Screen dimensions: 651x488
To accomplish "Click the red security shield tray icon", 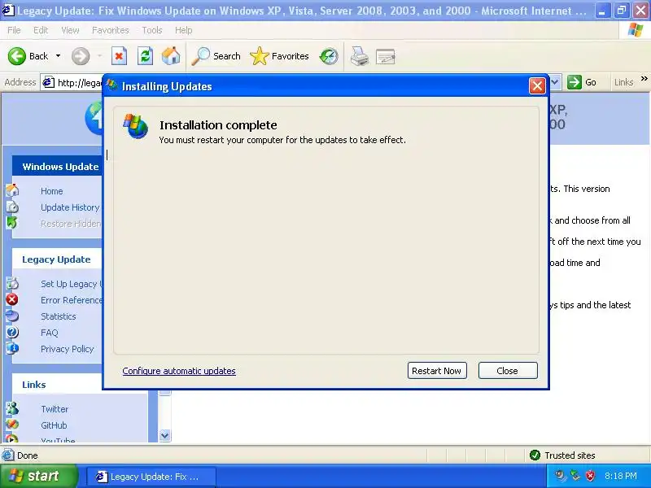I will (590, 476).
